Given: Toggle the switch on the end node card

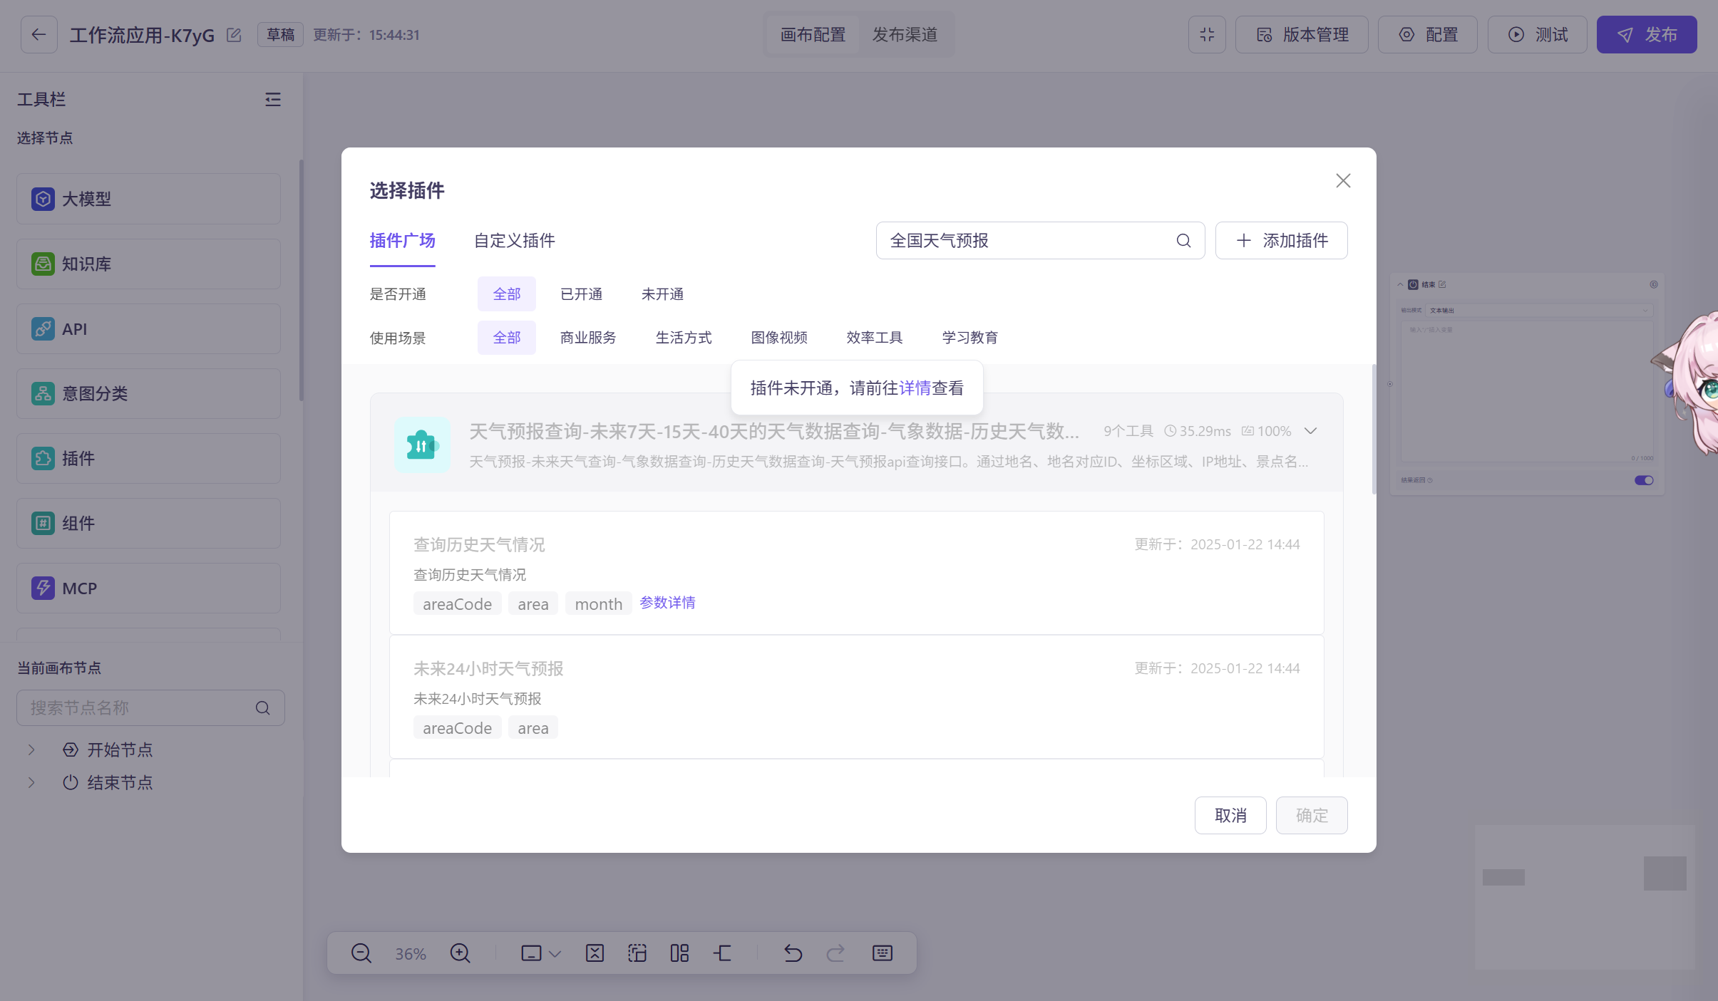Looking at the screenshot, I should click(x=1643, y=480).
